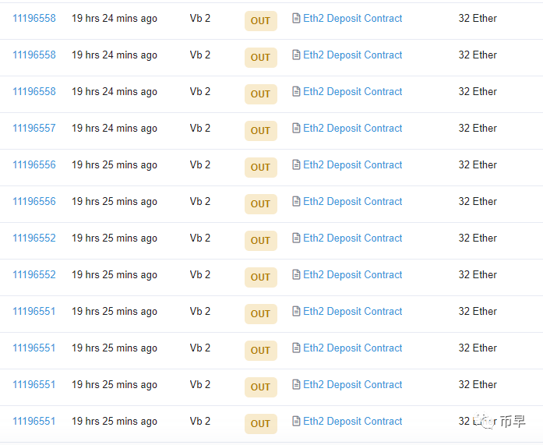Click the contract icon in the bottom row
This screenshot has height=445, width=543.
296,422
